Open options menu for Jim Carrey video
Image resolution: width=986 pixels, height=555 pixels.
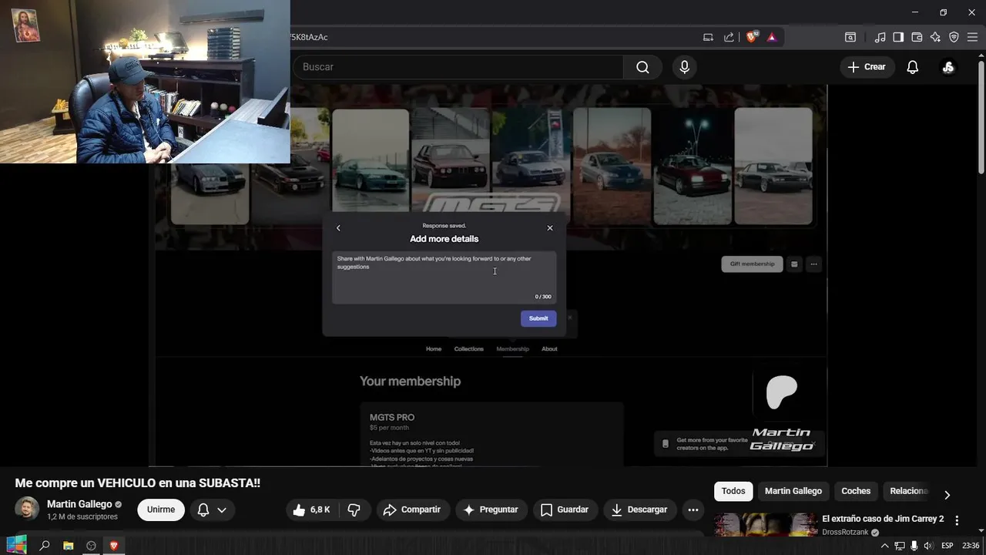click(x=957, y=520)
